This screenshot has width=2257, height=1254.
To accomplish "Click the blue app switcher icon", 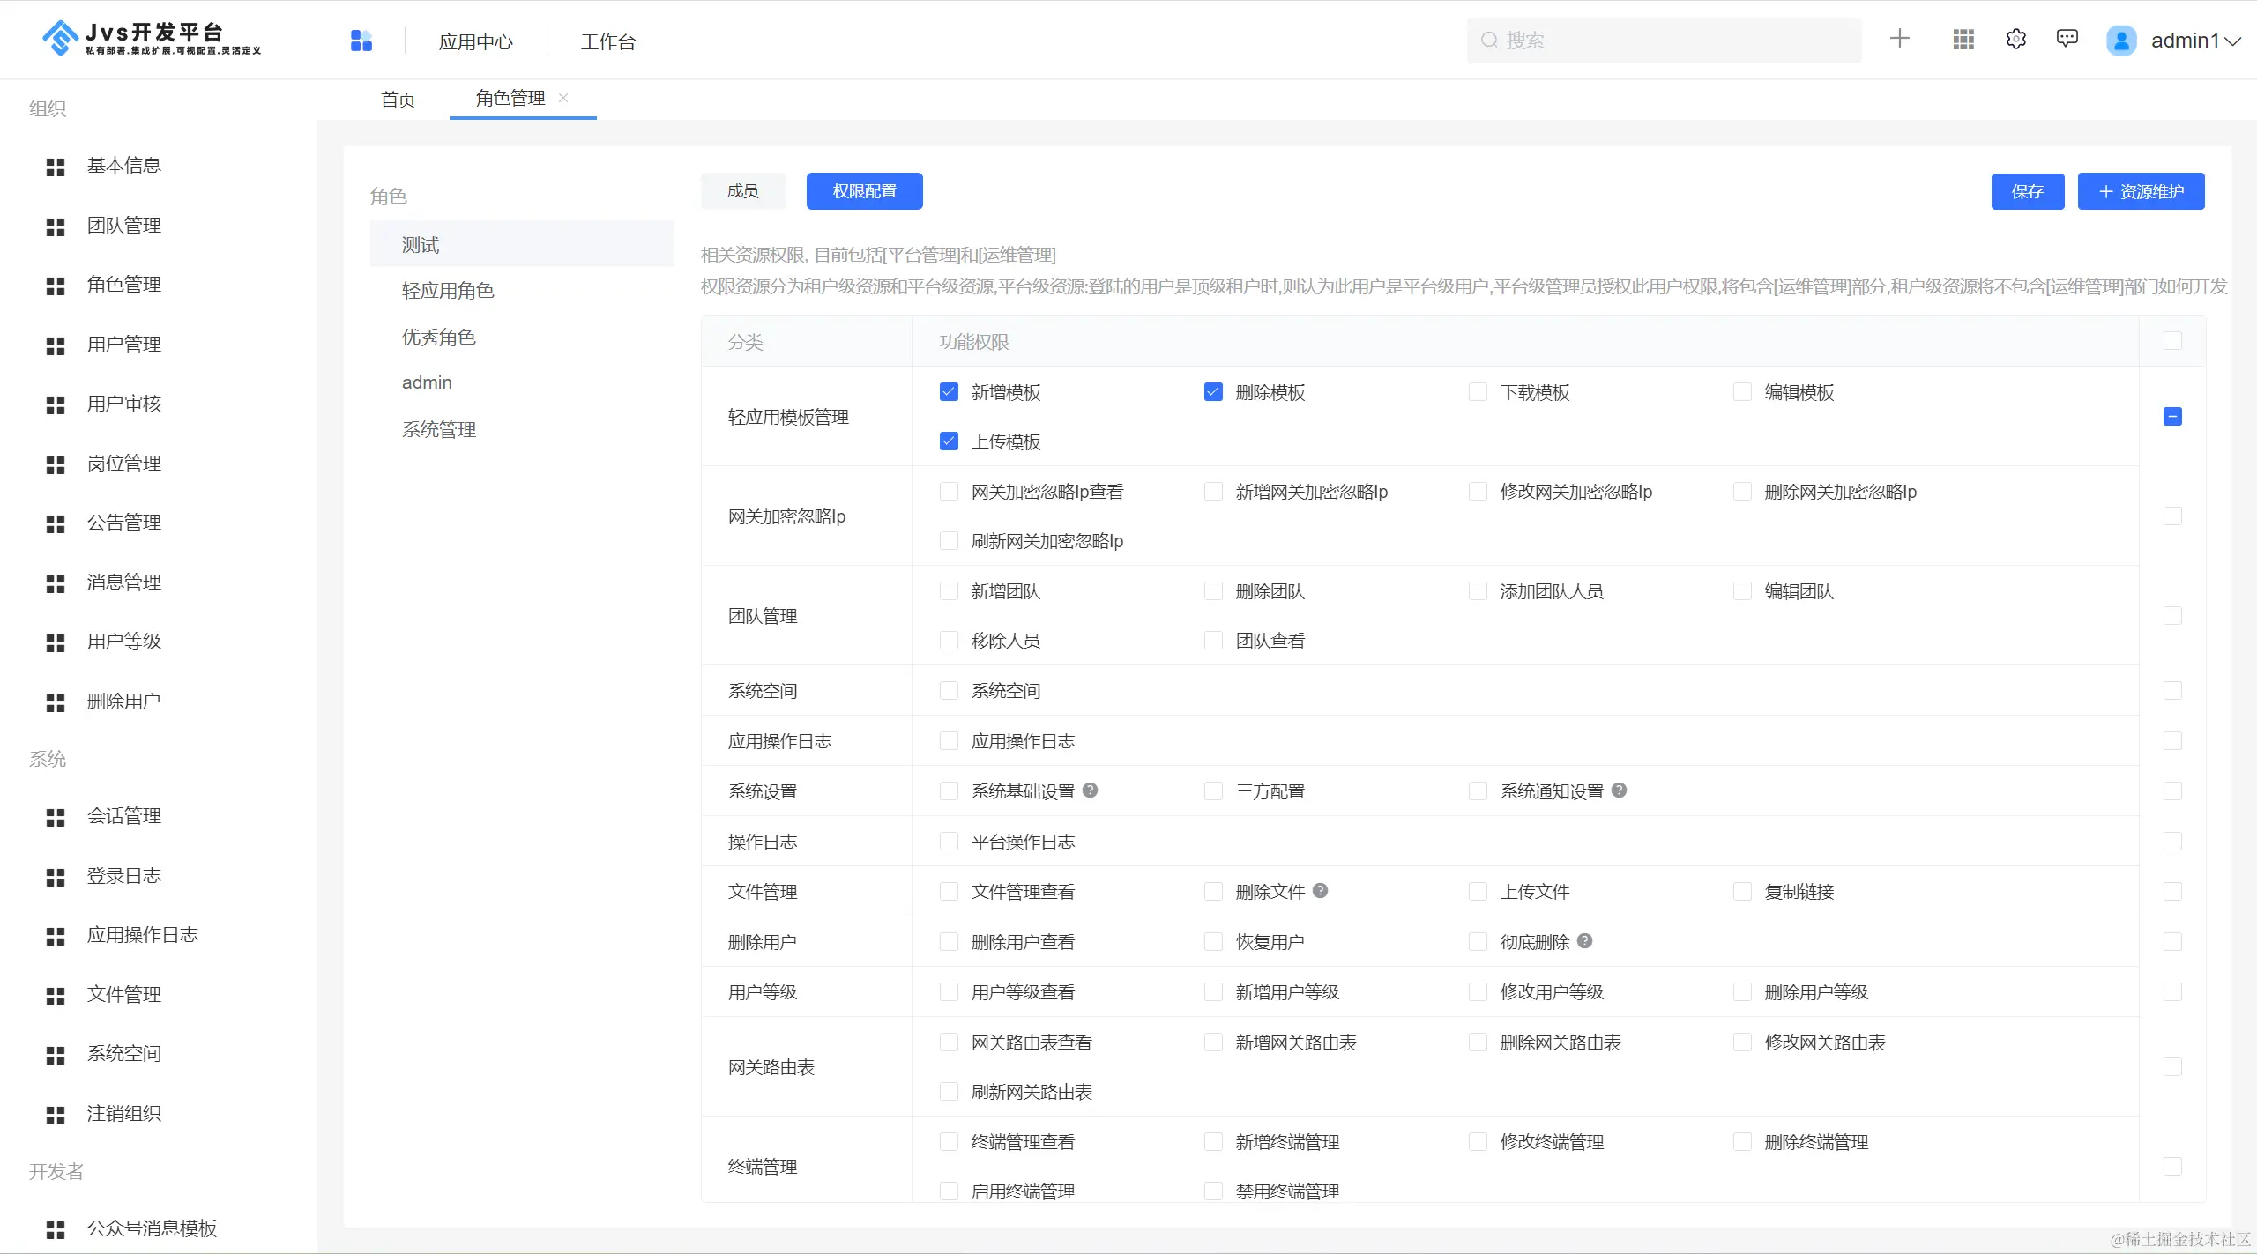I will [361, 41].
